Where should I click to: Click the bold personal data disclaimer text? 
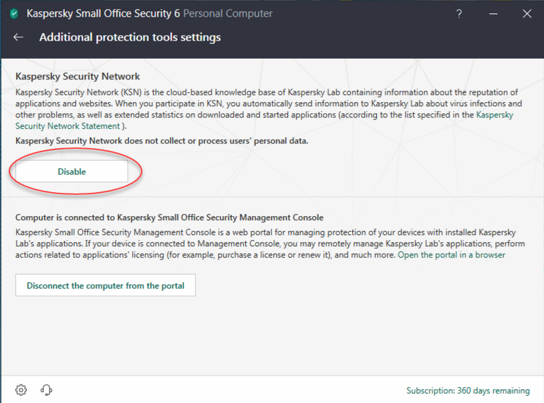coord(162,141)
